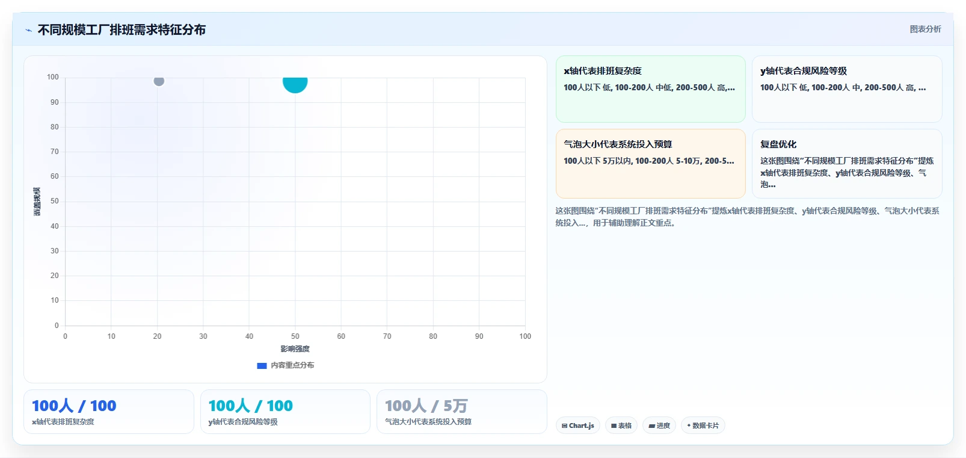
Task: Click the y-axis tick label 90
Action: click(x=55, y=102)
